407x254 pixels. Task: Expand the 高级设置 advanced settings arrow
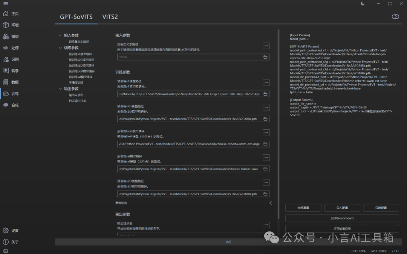pos(271,203)
